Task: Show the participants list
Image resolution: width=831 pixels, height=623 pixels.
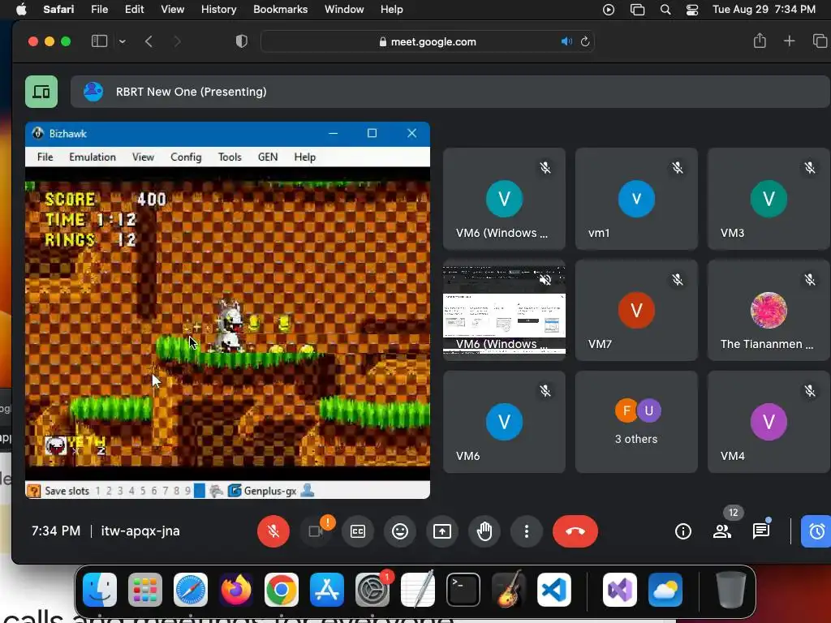Action: [721, 531]
